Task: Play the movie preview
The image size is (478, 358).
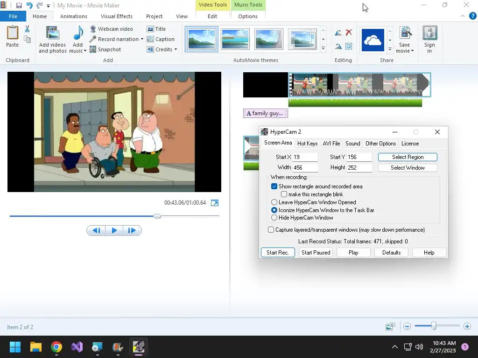Action: tap(114, 230)
